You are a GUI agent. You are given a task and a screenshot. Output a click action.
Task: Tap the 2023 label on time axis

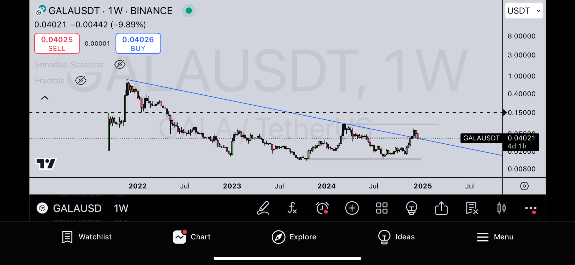(232, 186)
